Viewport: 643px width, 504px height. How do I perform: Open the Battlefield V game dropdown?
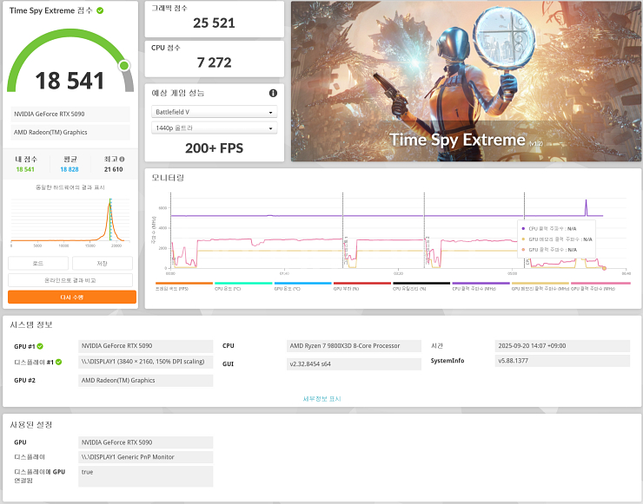coord(214,112)
